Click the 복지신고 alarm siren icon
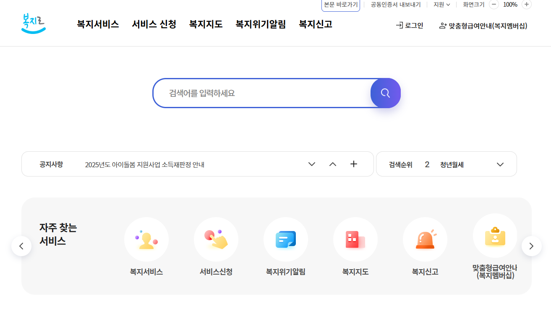Viewport: 551px width, 314px height. pos(425,239)
